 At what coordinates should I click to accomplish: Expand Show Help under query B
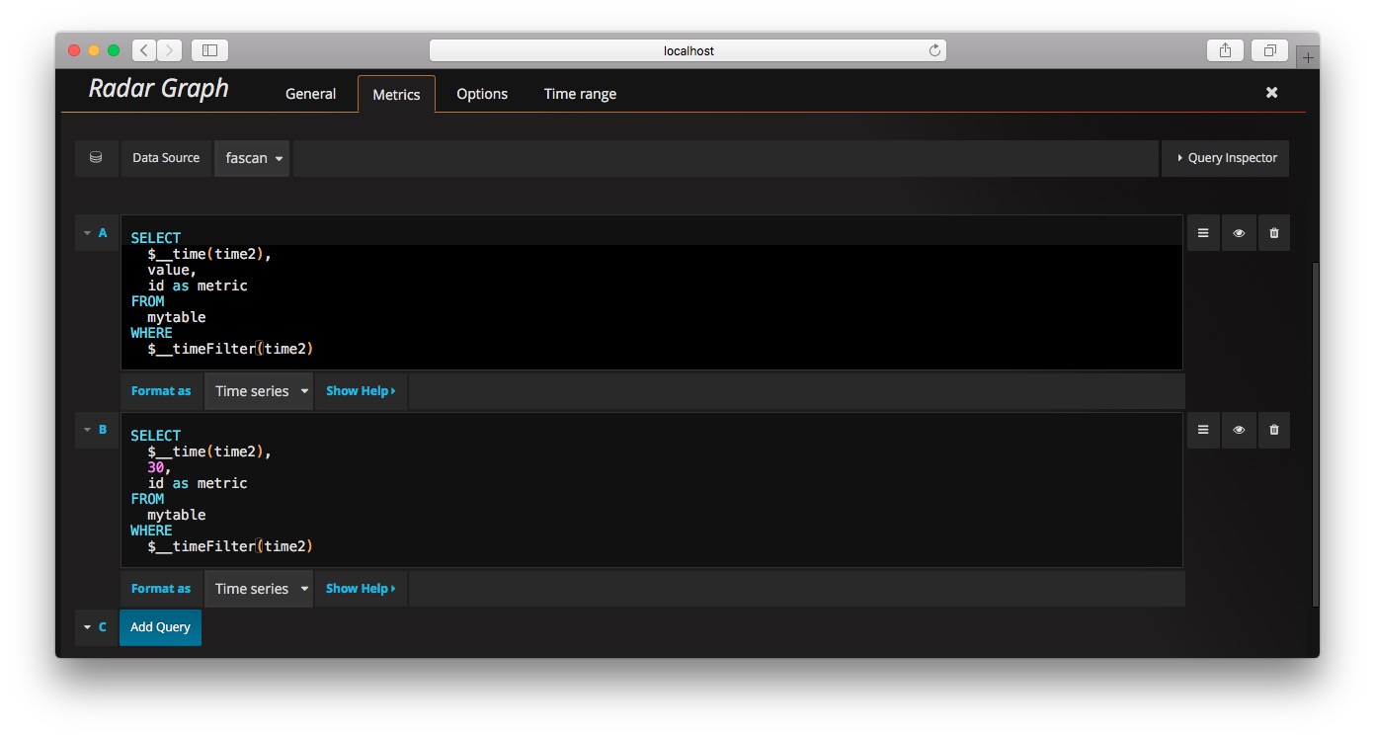(x=361, y=589)
